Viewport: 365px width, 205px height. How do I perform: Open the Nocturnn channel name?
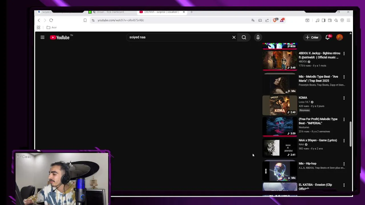tap(304, 127)
